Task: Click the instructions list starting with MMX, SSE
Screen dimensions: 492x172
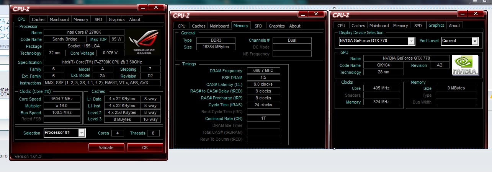Action: point(102,83)
